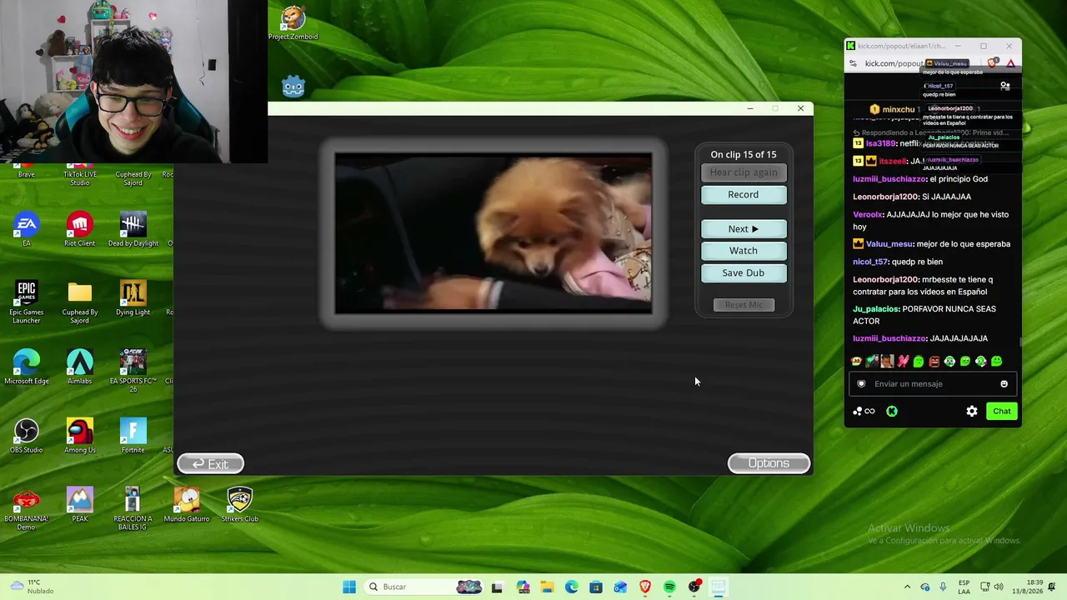
Task: Click username nicol_t57 in chat
Action: pyautogui.click(x=870, y=262)
